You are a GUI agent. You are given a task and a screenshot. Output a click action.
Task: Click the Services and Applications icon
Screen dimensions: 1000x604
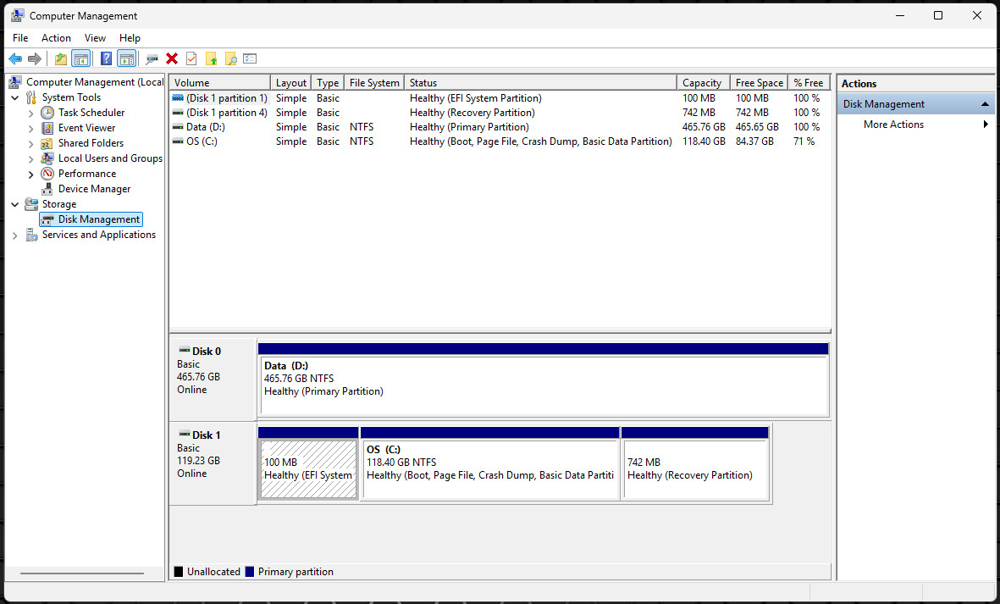pyautogui.click(x=31, y=235)
